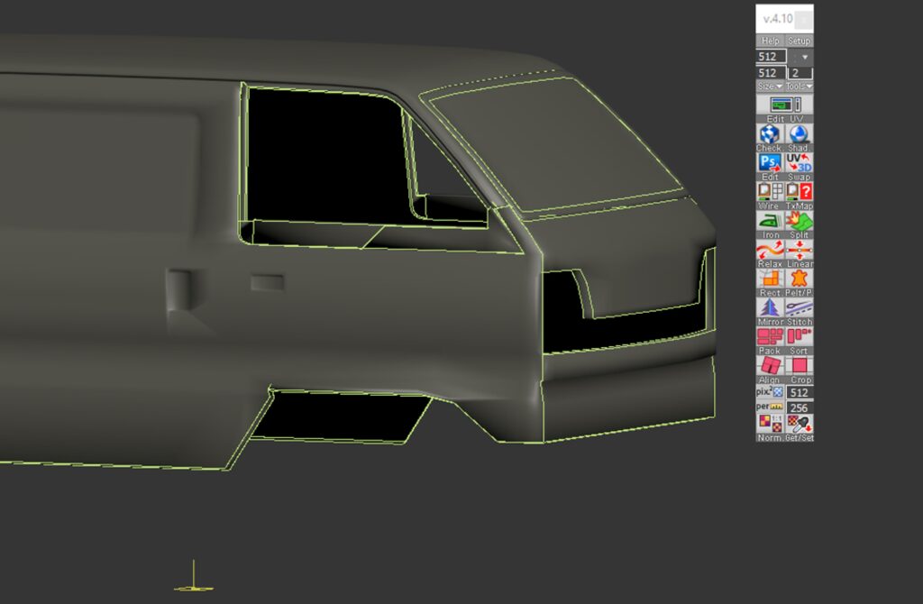This screenshot has width=923, height=604.
Task: Click the yellow pivot gizmo in viewport
Action: (x=194, y=576)
